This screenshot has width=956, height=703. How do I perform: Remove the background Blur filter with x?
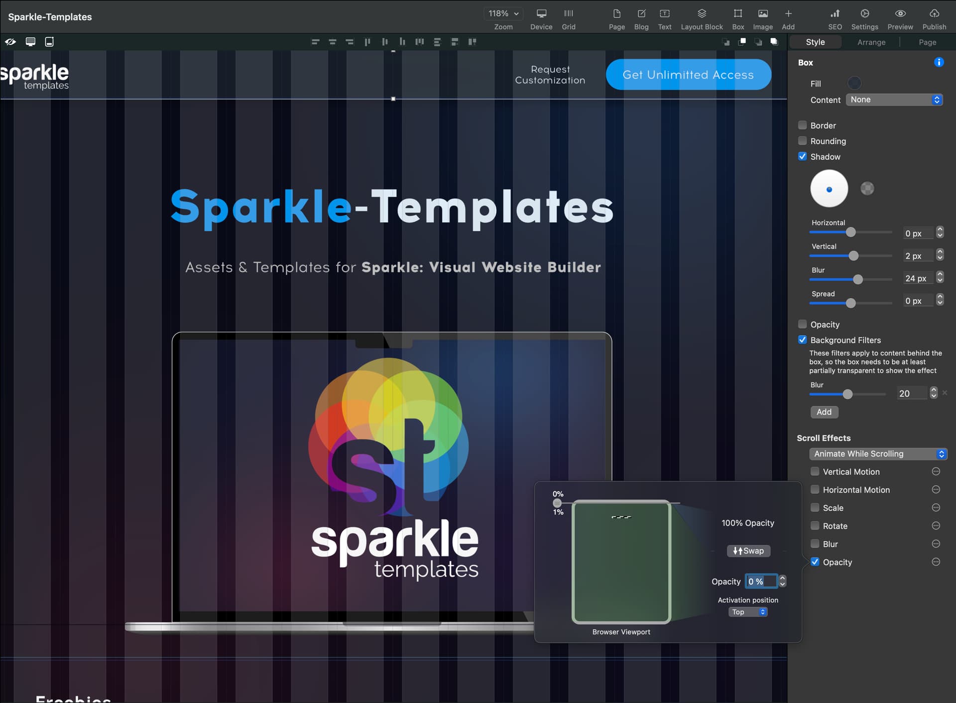click(945, 393)
